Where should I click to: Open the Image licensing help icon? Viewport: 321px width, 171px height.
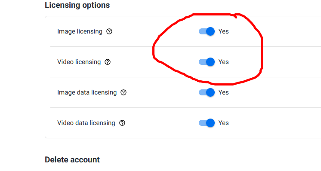coord(109,31)
